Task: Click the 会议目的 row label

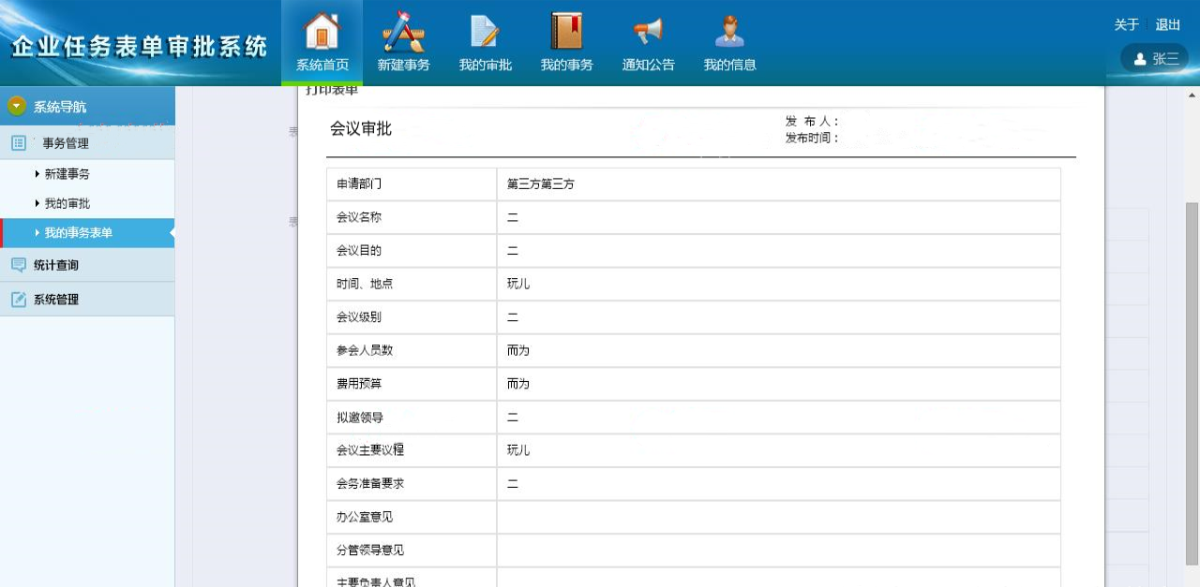Action: 359,251
